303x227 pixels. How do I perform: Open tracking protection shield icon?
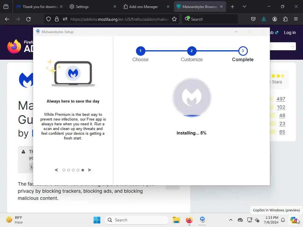49,19
